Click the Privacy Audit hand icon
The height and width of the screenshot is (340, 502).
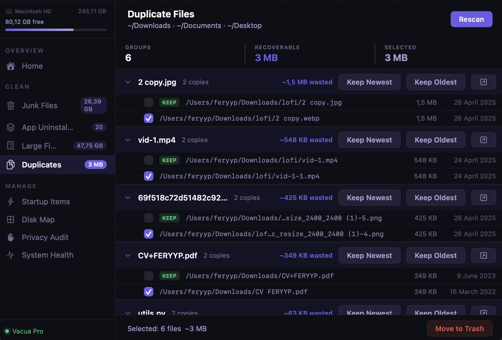coord(11,237)
